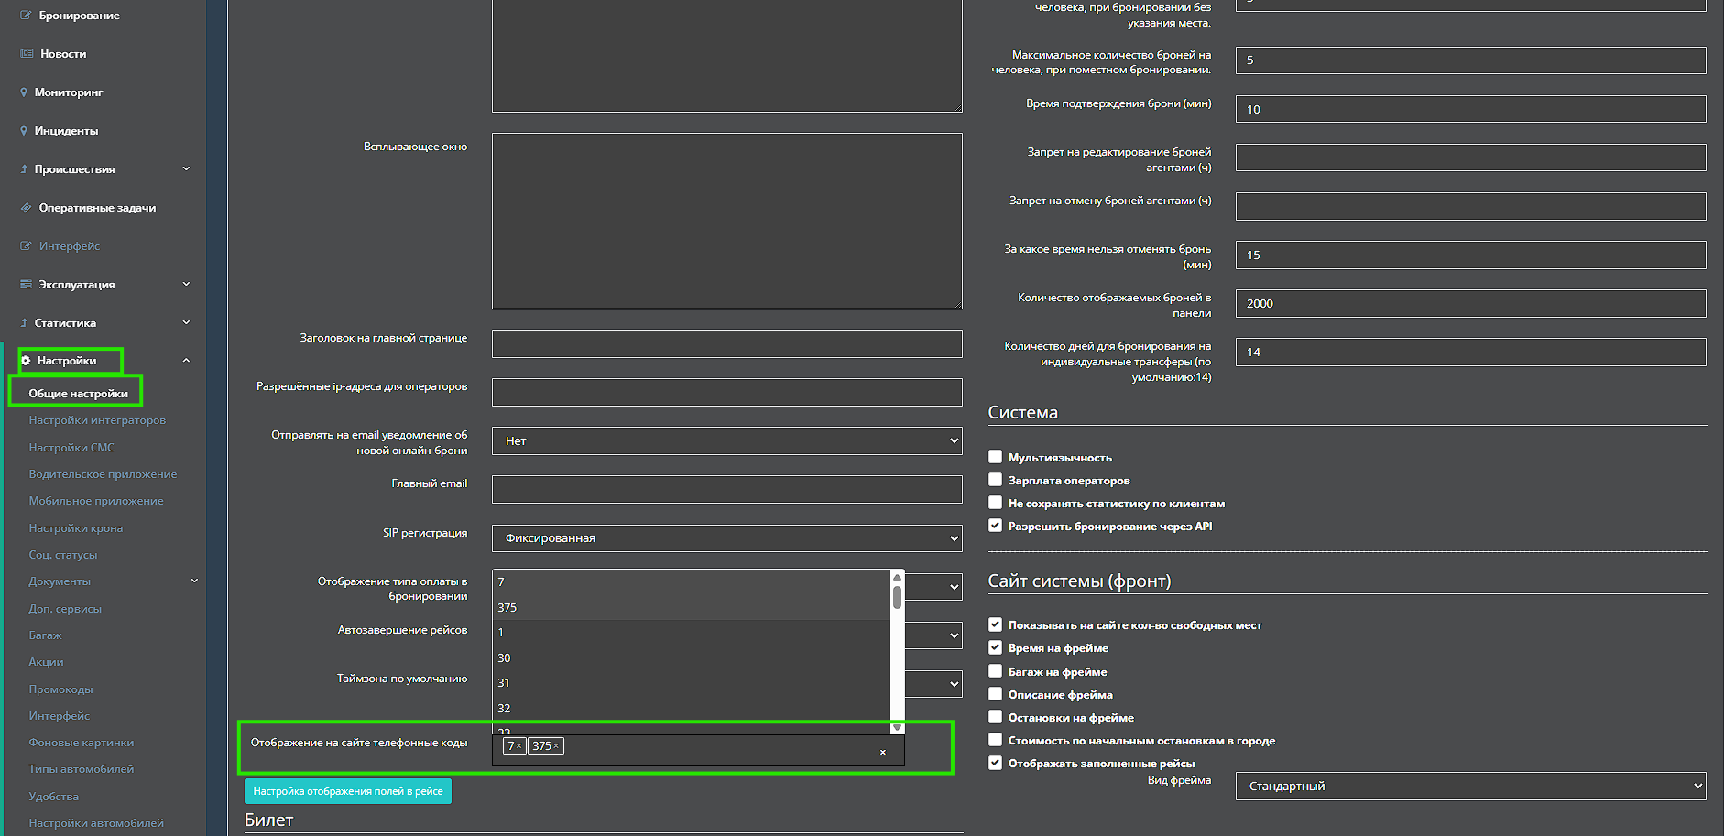Viewport: 1724px width, 836px height.
Task: Uncheck Разрешить бронирование через API
Action: pyautogui.click(x=995, y=526)
